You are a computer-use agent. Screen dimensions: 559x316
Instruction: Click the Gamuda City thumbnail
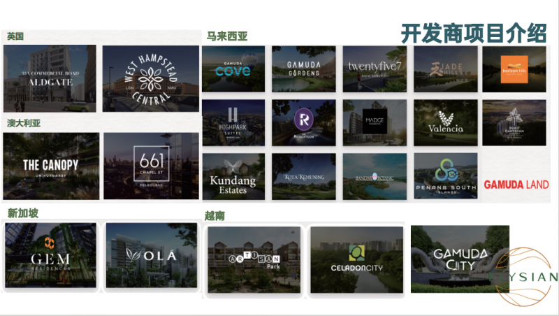click(x=460, y=259)
